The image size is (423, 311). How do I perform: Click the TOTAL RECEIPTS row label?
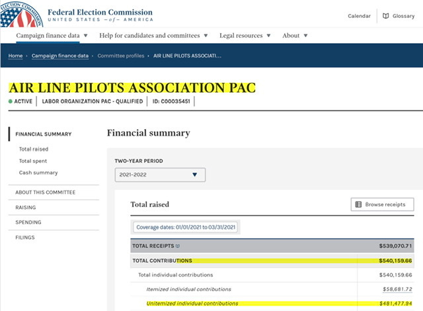coord(153,246)
